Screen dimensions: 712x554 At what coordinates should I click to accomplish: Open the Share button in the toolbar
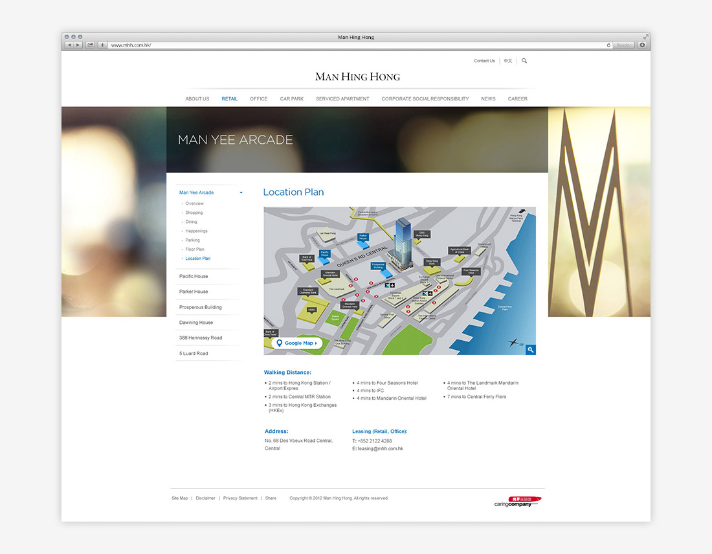[90, 45]
